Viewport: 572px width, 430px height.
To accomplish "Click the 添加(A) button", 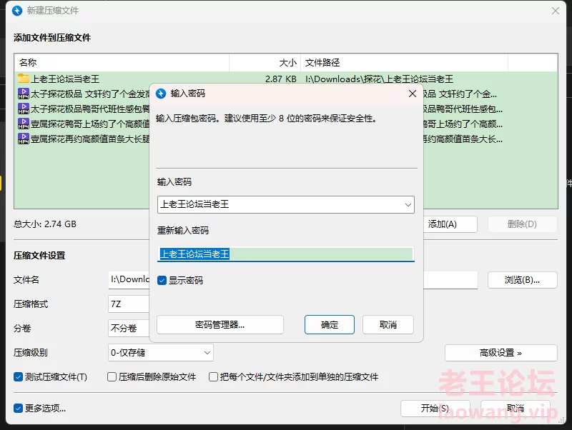I will [450, 224].
